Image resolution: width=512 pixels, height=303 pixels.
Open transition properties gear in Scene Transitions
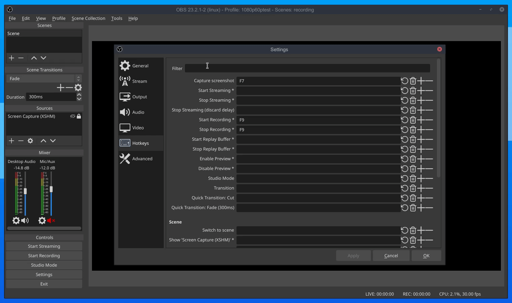[78, 88]
